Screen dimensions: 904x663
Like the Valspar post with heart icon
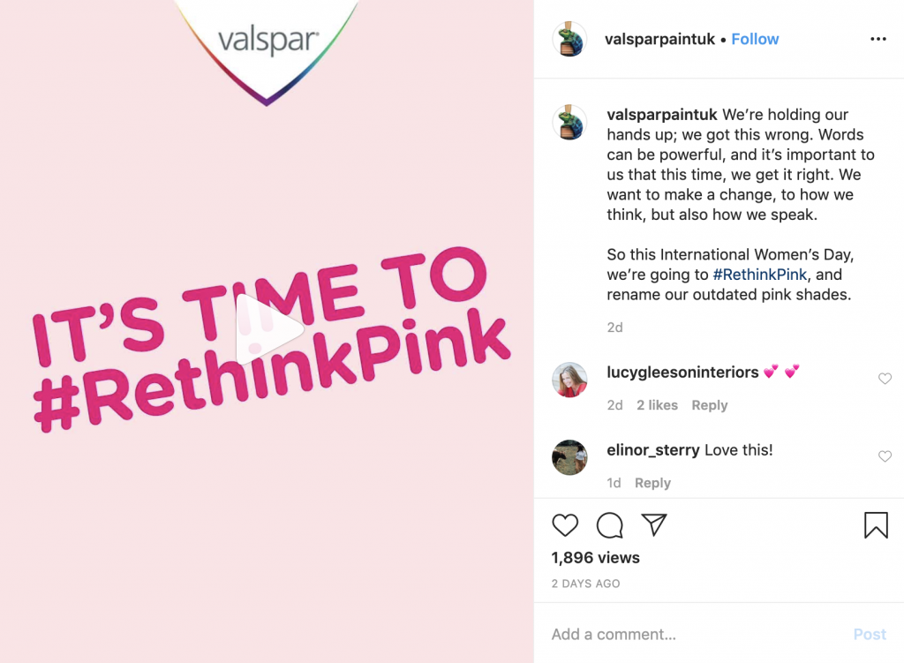tap(565, 525)
